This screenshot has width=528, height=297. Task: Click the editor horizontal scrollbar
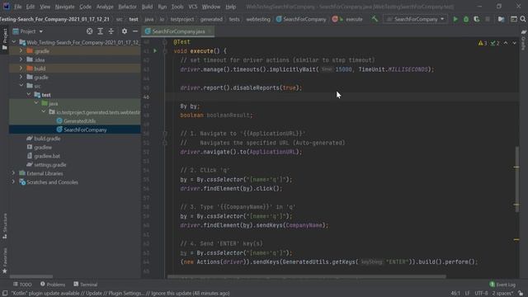click(x=306, y=277)
